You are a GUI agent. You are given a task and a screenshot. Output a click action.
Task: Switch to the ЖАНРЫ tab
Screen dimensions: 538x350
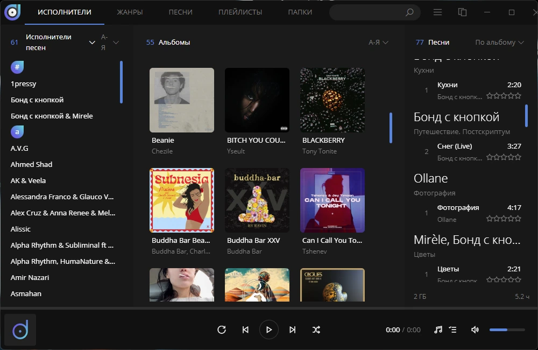click(x=130, y=12)
